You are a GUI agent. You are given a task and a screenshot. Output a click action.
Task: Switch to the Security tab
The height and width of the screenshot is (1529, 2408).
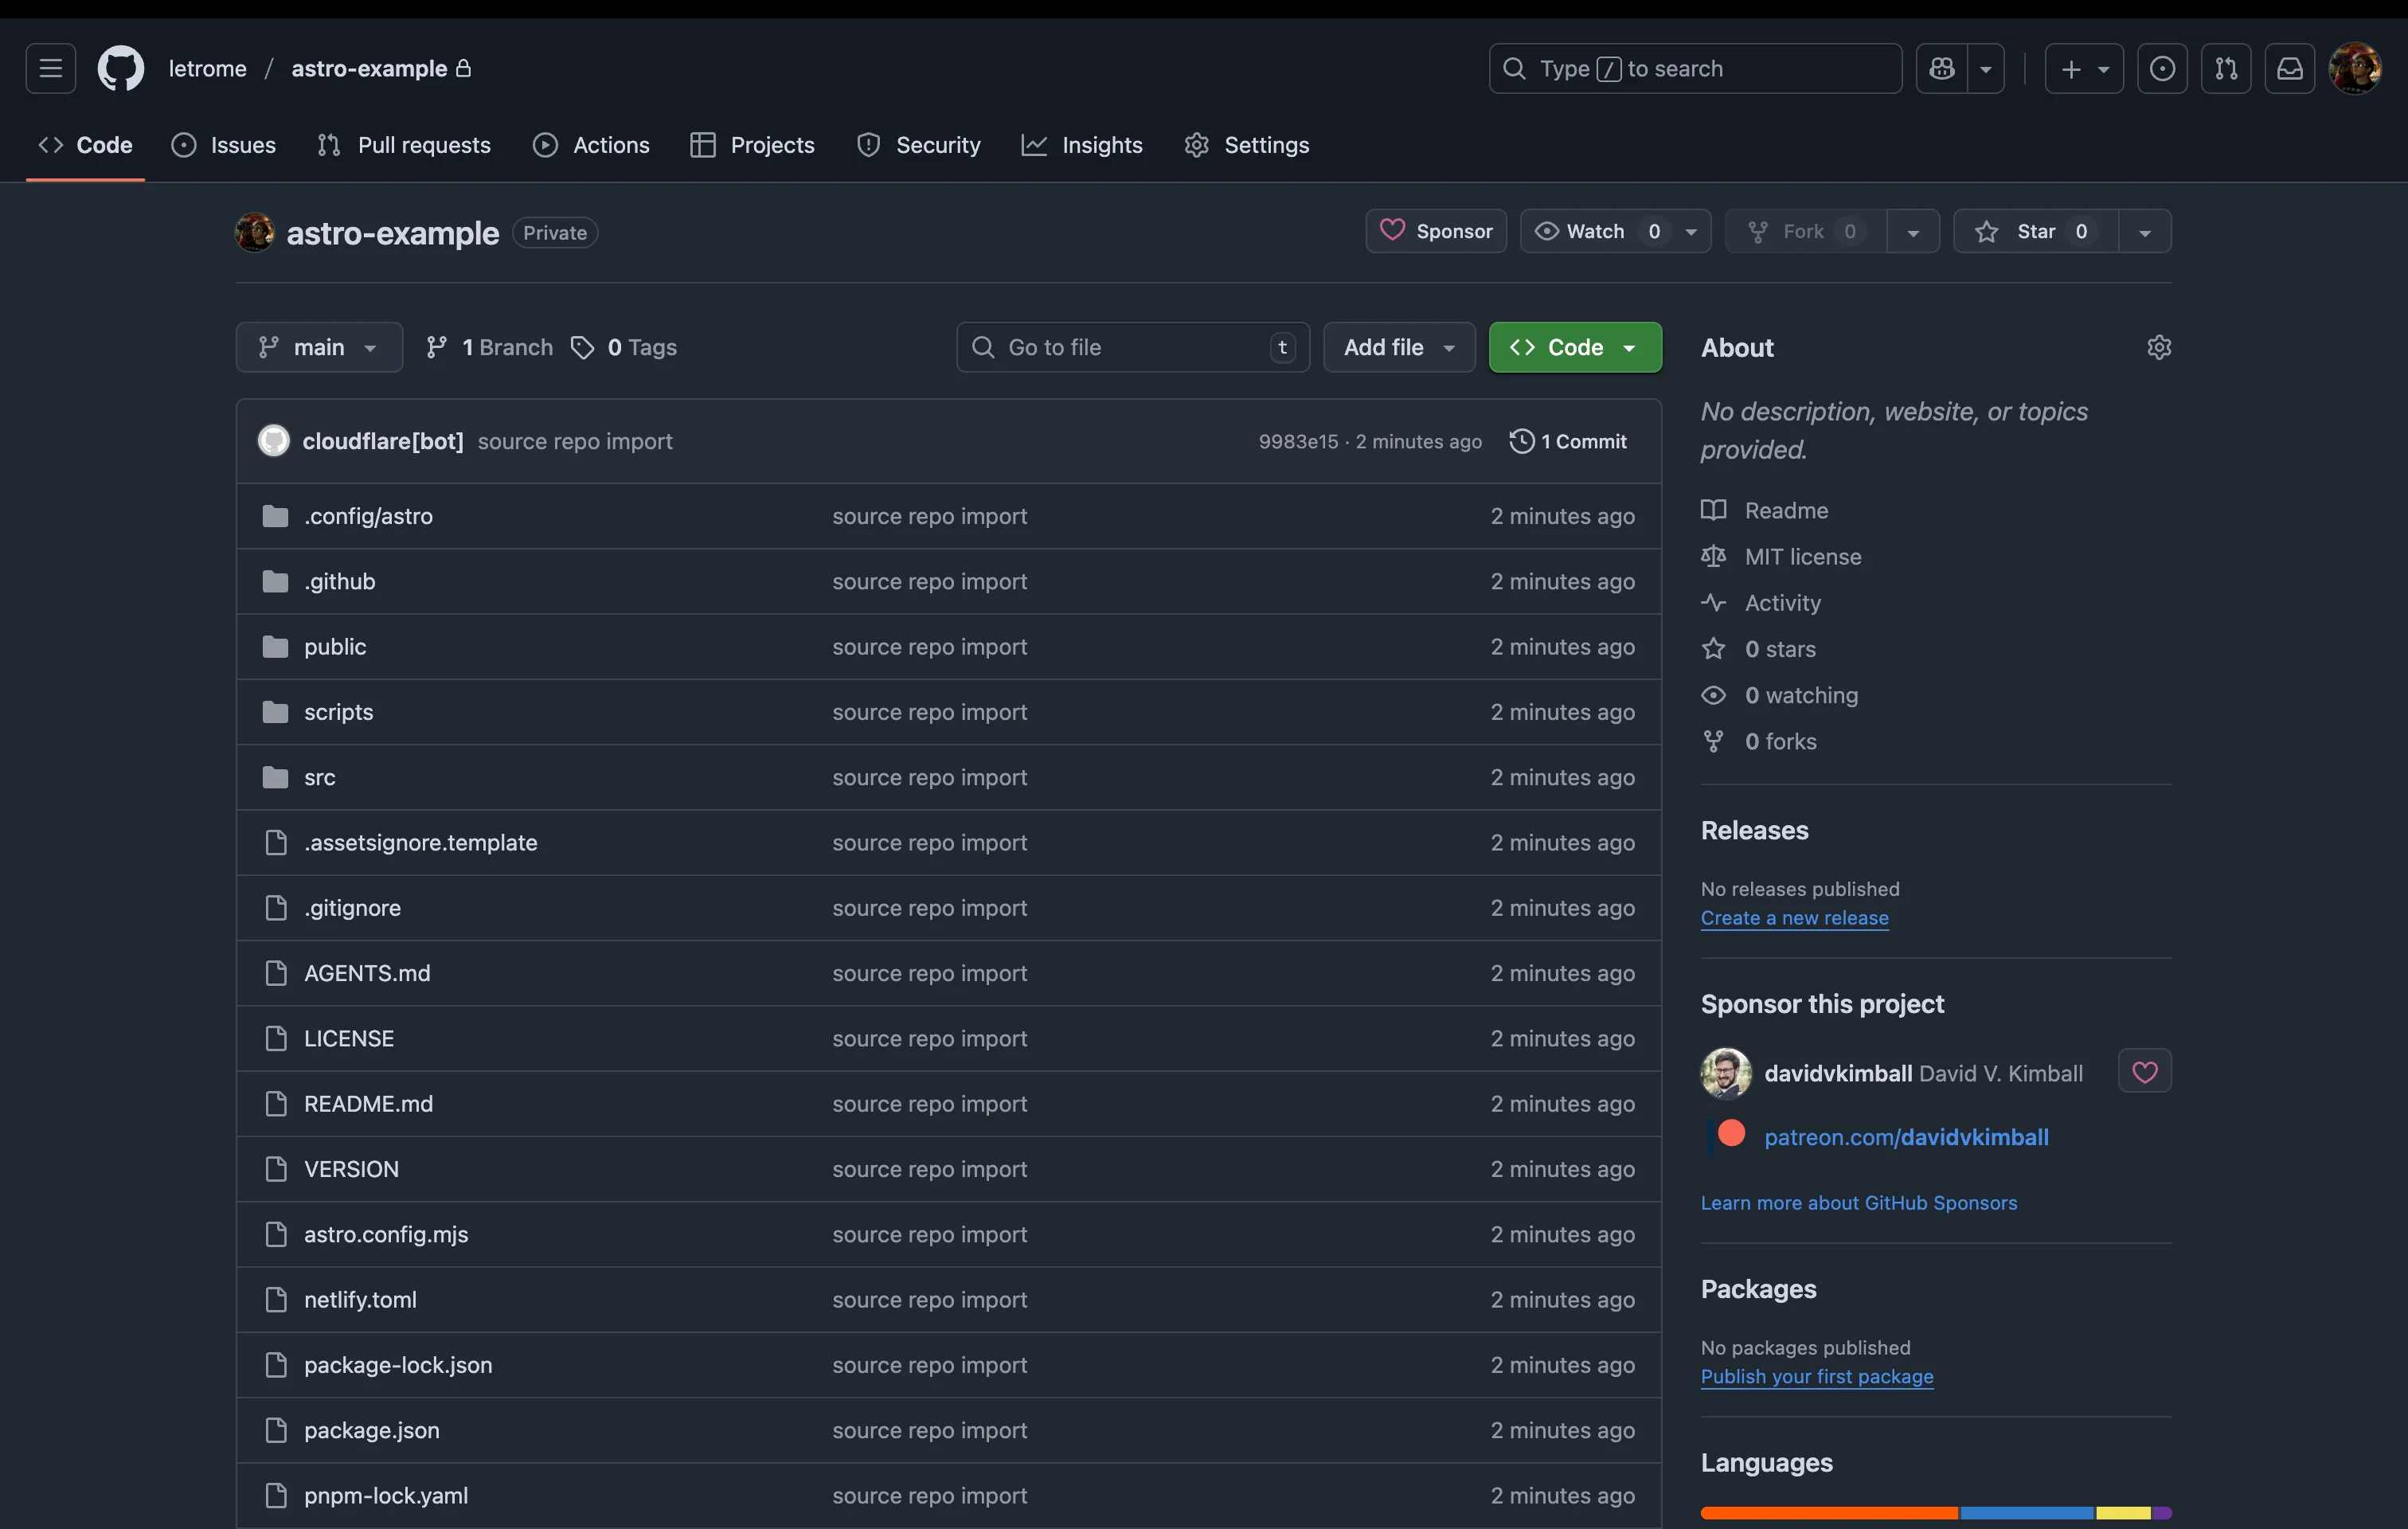click(919, 145)
